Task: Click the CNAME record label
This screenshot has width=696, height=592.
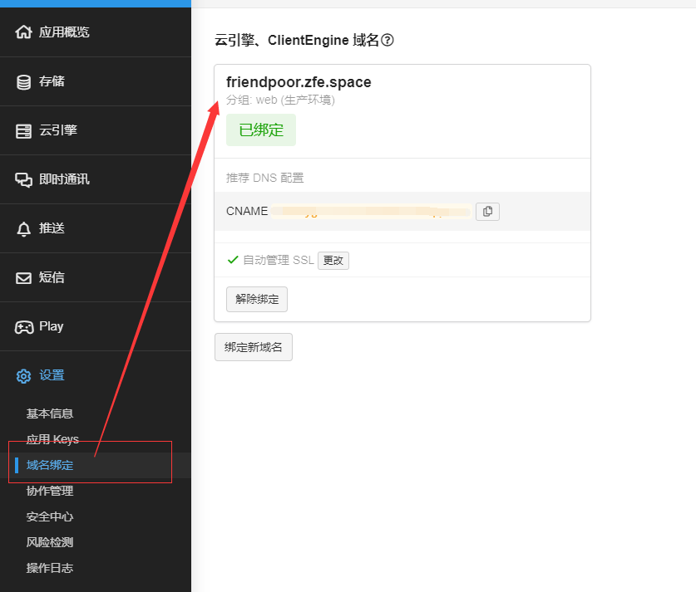Action: 247,212
